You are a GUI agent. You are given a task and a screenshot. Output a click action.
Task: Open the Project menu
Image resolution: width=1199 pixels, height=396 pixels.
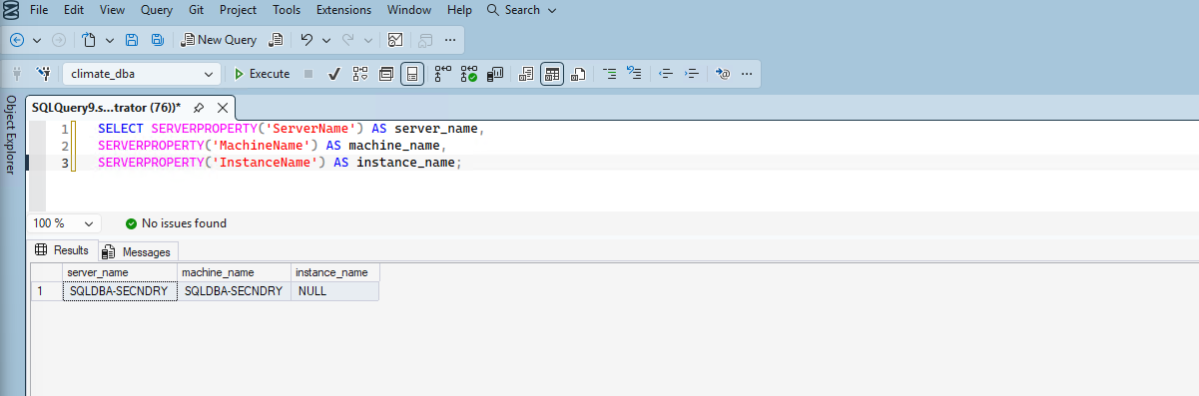point(238,10)
